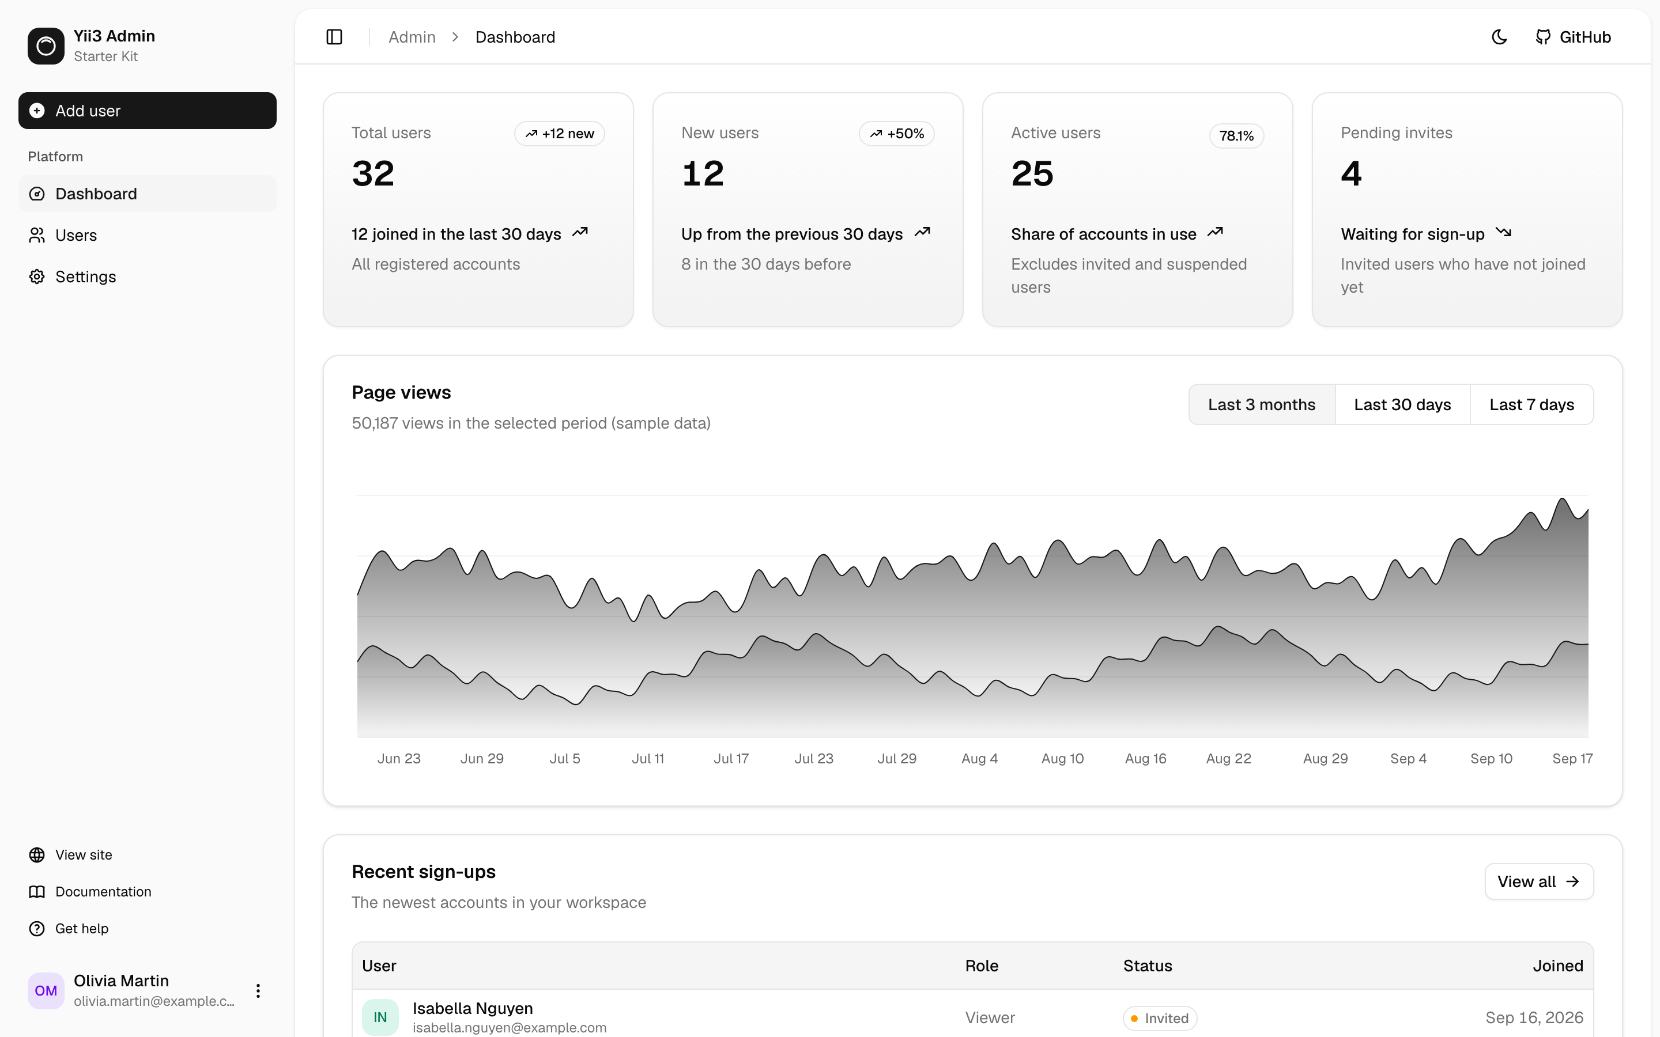This screenshot has width=1660, height=1037.
Task: Select the Last 7 days range
Action: point(1531,404)
